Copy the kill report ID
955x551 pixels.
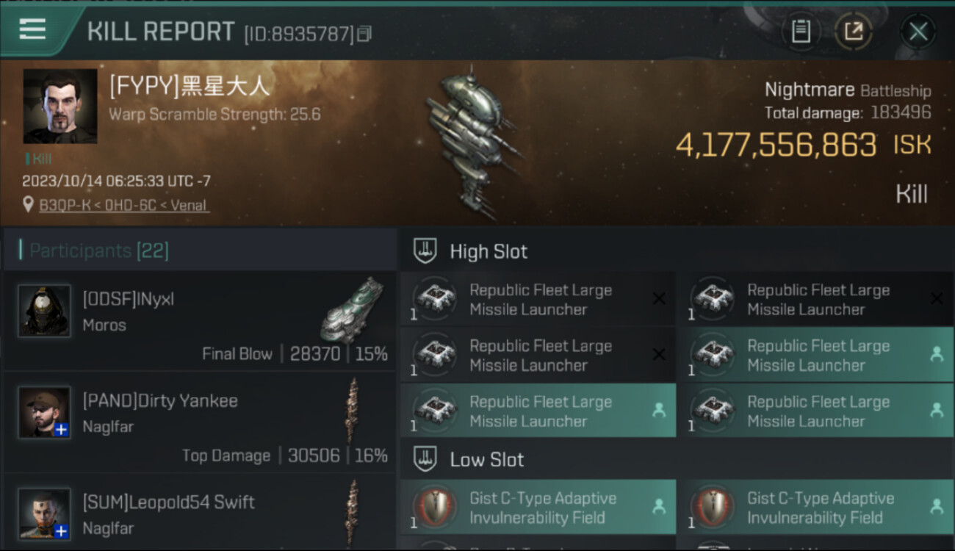365,33
